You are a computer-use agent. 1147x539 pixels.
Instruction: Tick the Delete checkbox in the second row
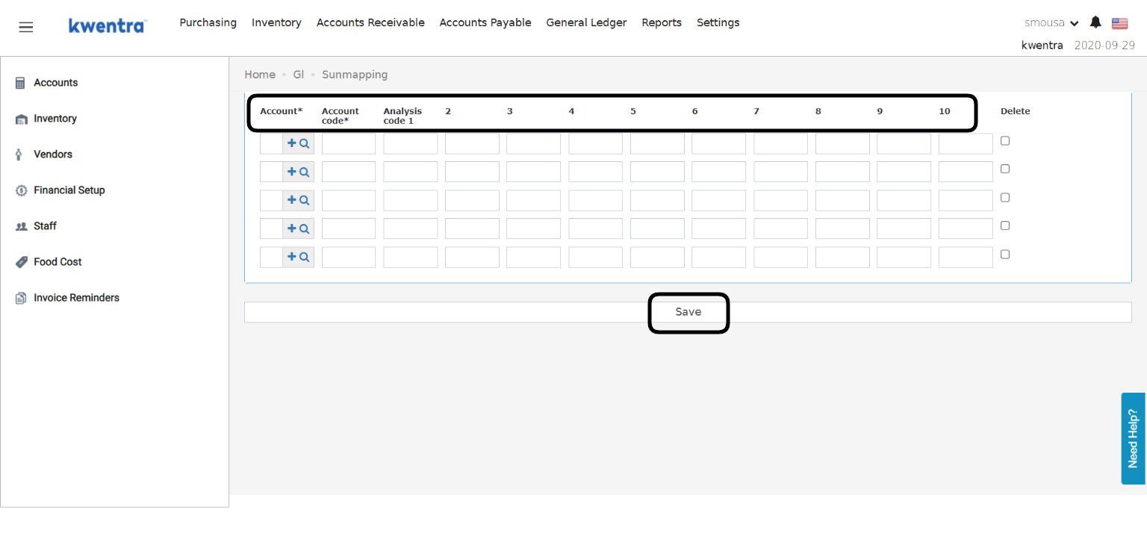1005,169
